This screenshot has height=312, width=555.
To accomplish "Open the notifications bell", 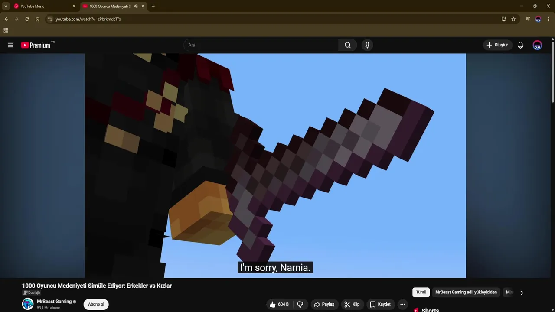I will [521, 45].
